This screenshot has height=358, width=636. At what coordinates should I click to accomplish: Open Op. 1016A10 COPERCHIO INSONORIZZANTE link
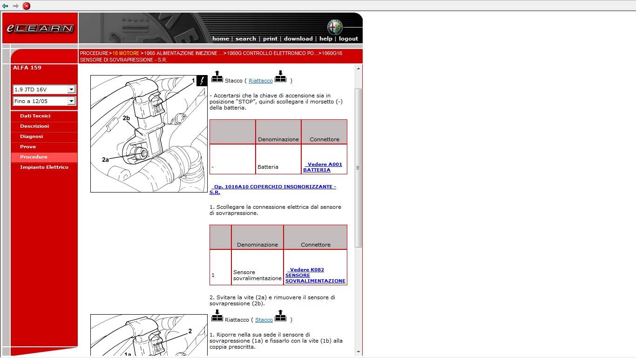pyautogui.click(x=273, y=190)
